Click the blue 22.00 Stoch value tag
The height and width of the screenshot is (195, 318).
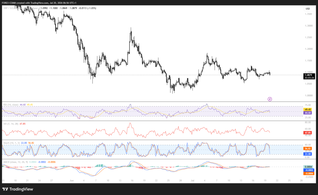point(308,154)
